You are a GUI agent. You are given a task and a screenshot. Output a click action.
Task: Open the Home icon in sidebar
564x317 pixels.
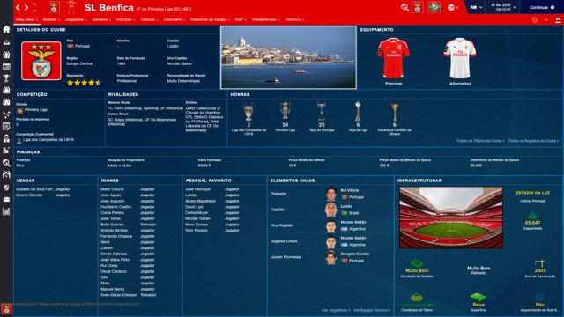tap(6, 30)
